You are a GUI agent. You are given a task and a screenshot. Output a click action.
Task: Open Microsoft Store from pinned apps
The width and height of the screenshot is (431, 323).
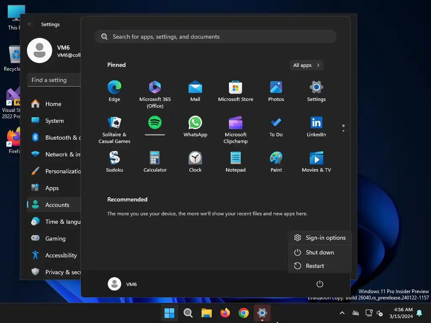(x=236, y=91)
